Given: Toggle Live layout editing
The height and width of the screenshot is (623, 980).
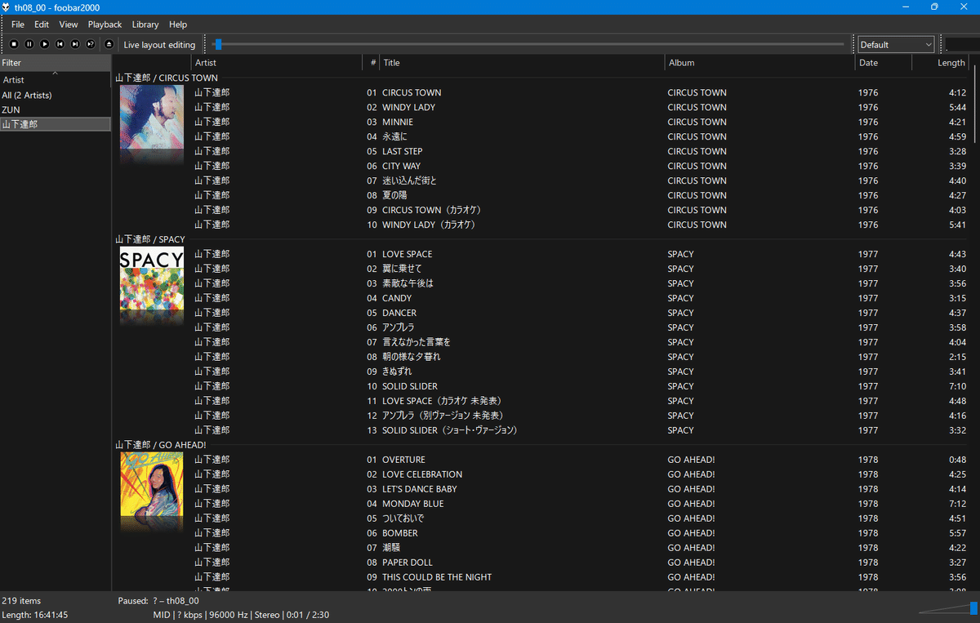Looking at the screenshot, I should [159, 45].
